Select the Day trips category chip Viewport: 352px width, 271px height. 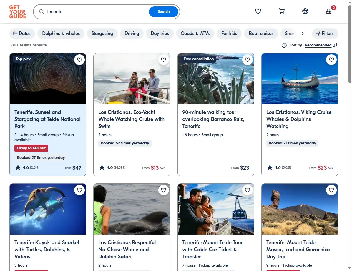coord(160,34)
